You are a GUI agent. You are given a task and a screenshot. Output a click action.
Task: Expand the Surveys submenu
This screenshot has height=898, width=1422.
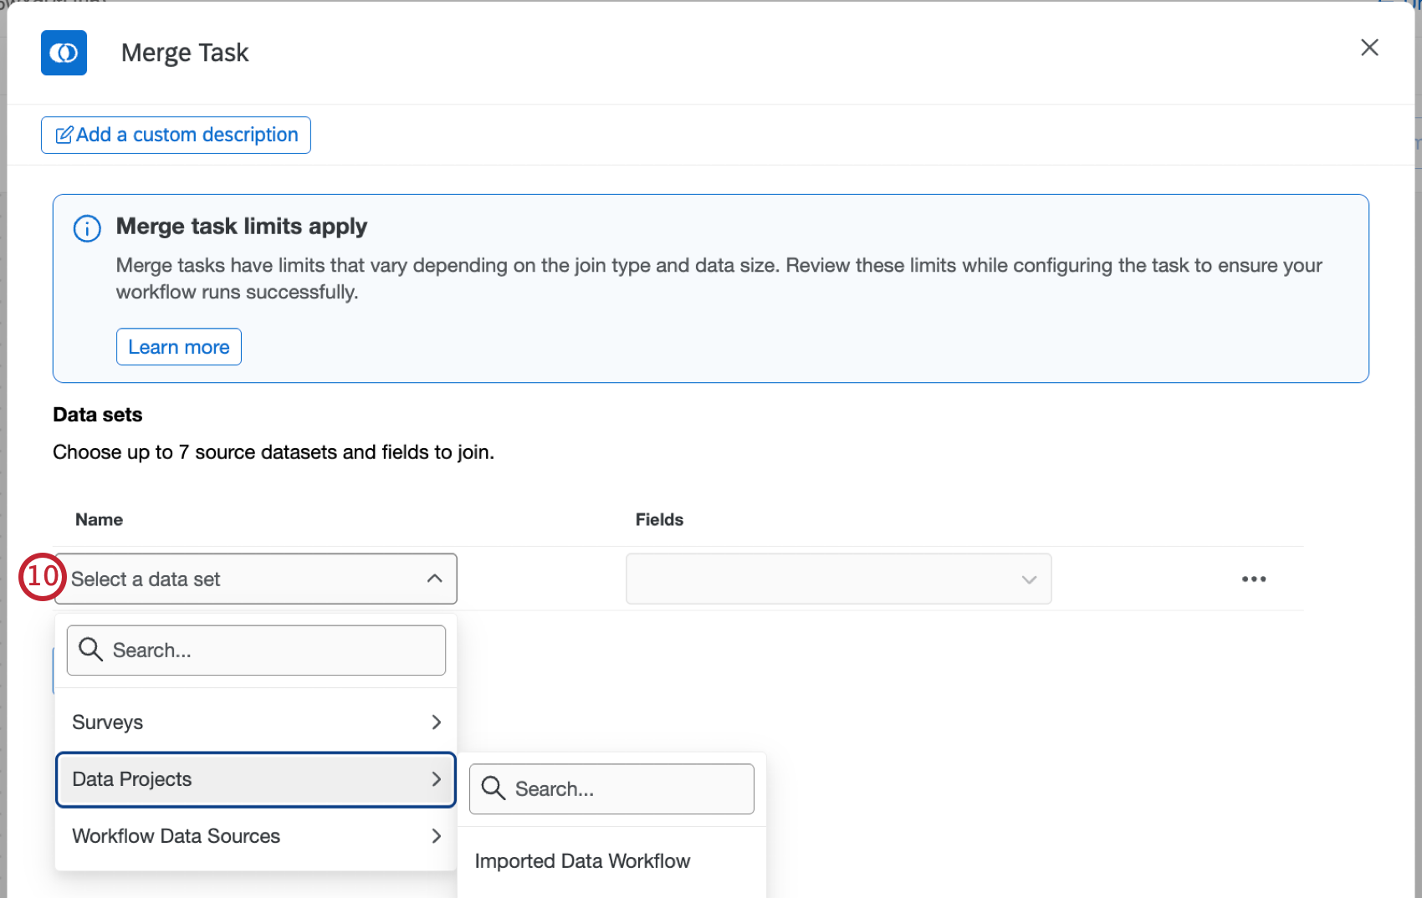tap(256, 722)
